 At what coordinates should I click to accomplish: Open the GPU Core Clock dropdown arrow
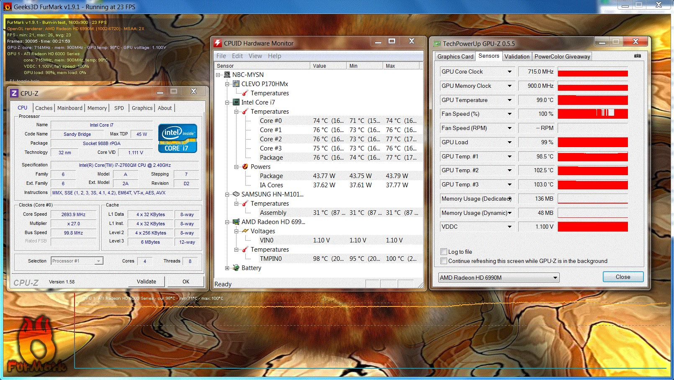509,72
